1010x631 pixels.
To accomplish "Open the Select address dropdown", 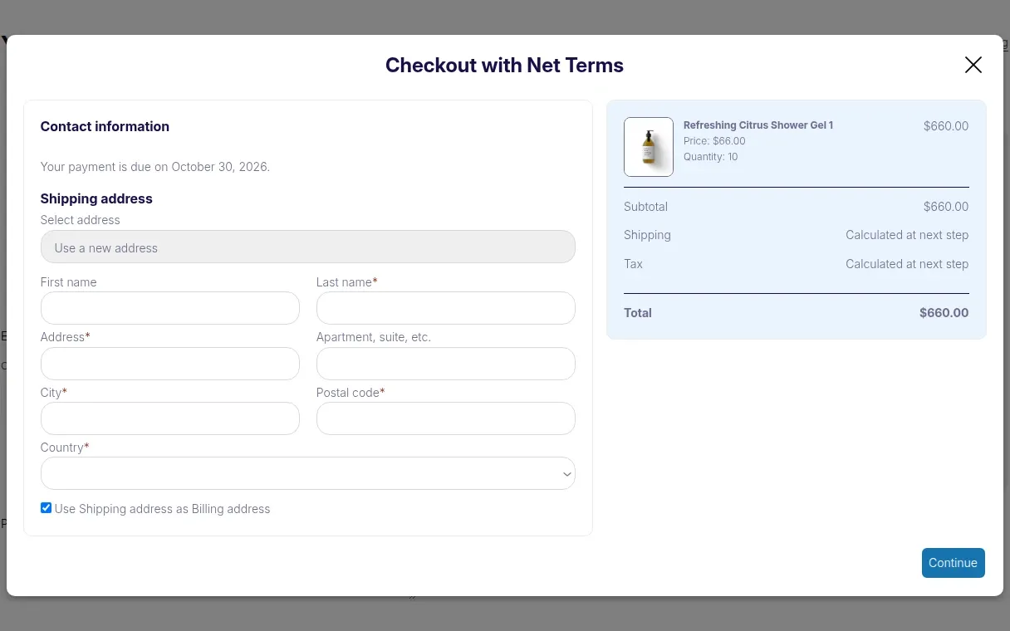I will tap(307, 247).
